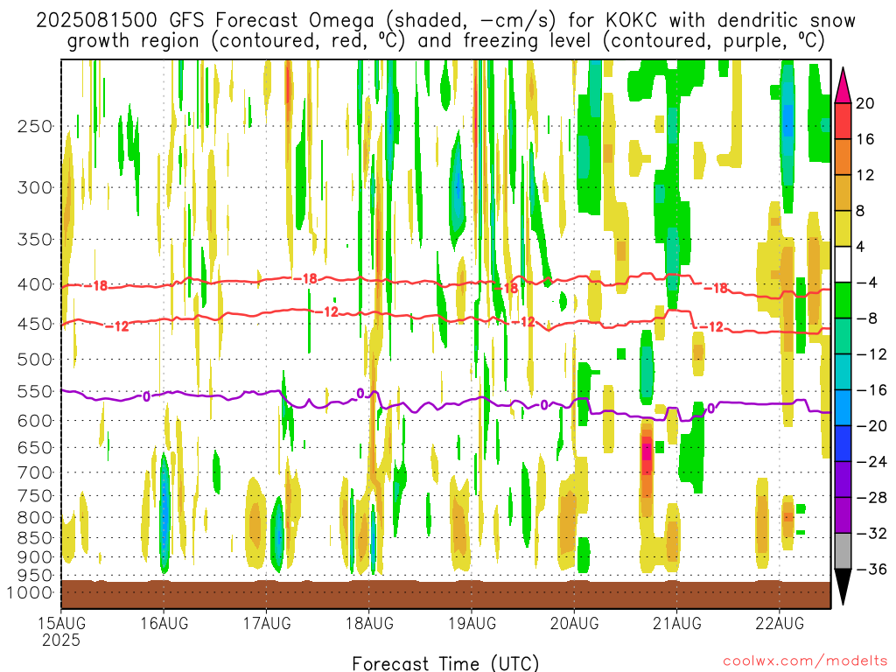This screenshot has width=896, height=672.
Task: Click the 800 pressure level label
Action: [x=35, y=517]
